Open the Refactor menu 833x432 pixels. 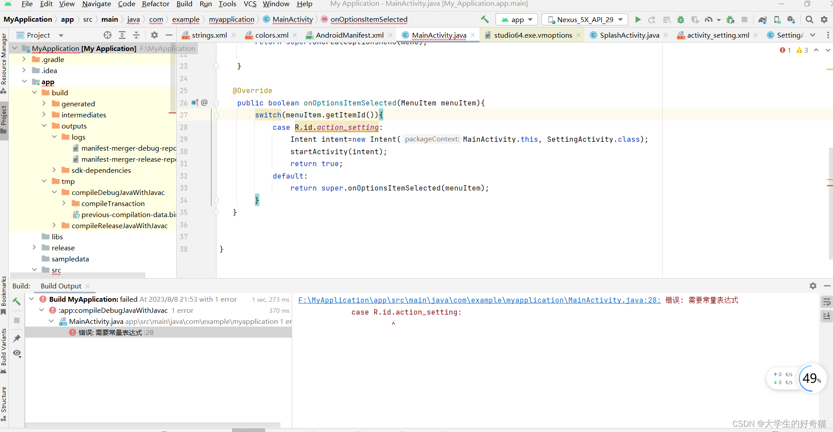click(155, 4)
